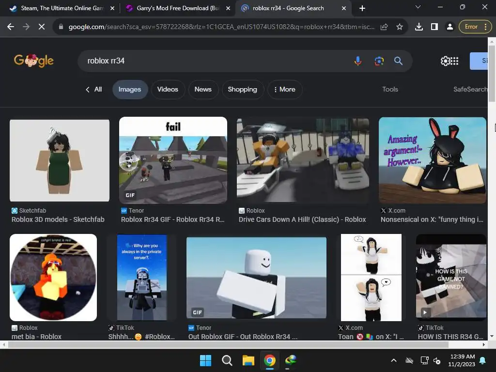The height and width of the screenshot is (372, 496).
Task: Open Internet Download Manager taskbar icon
Action: [x=291, y=360]
